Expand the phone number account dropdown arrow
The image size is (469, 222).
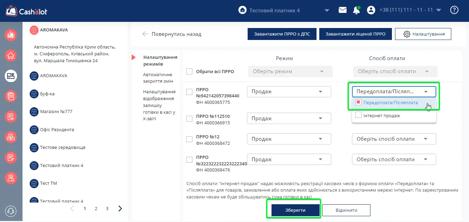coord(439,10)
